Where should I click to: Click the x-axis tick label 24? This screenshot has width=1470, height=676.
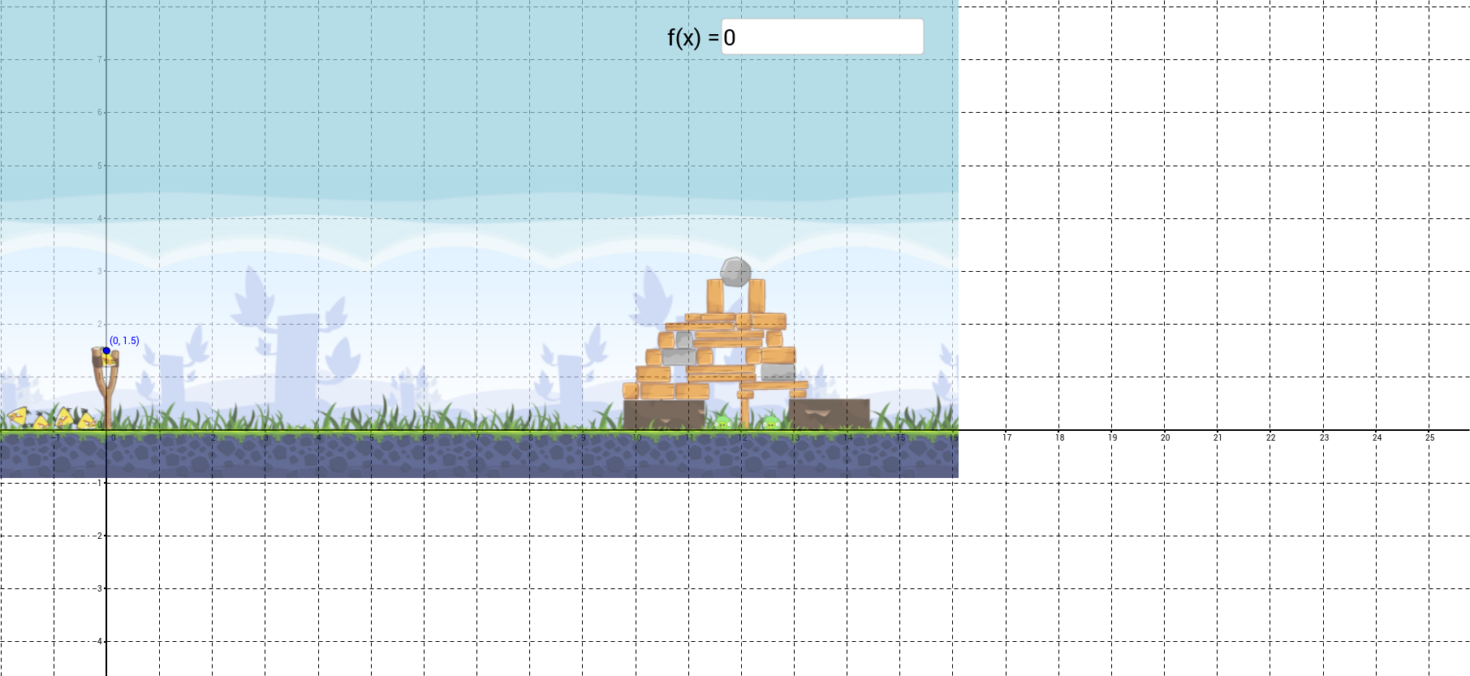(1377, 437)
